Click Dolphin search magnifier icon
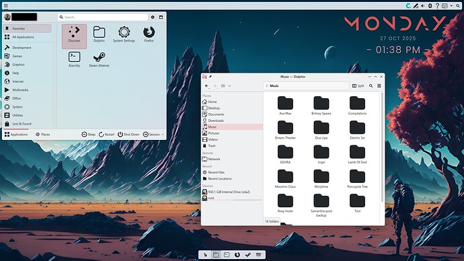 click(x=371, y=86)
